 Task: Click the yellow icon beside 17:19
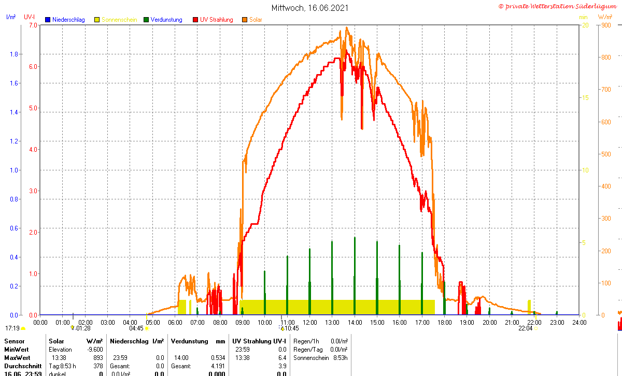23,328
